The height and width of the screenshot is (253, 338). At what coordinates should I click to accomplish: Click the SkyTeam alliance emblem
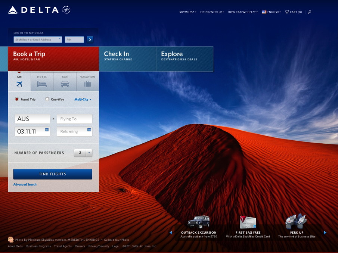click(66, 10)
